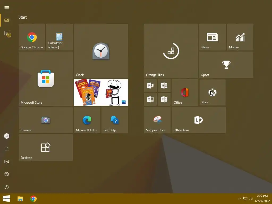Open the Microsoft Store tile
272x204 pixels.
(46, 79)
